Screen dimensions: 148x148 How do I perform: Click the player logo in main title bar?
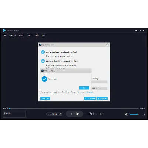click(4, 30)
